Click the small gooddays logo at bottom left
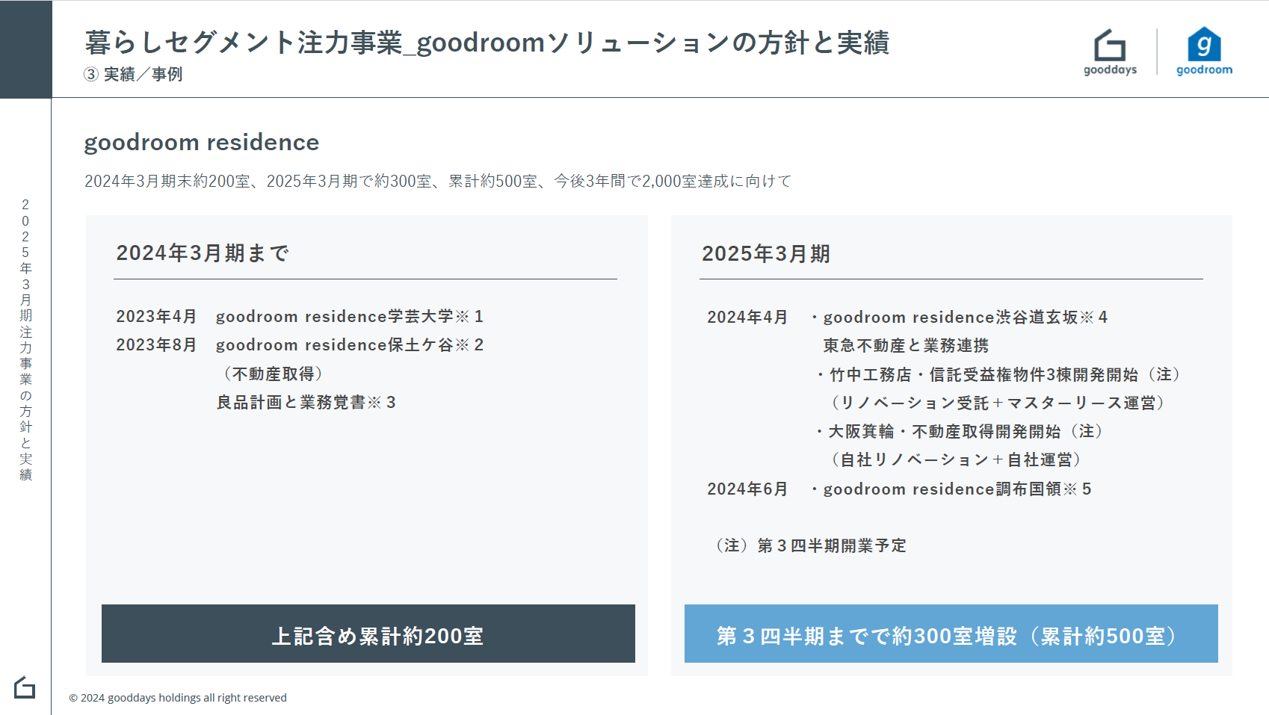Viewport: 1269px width, 715px height. [25, 687]
